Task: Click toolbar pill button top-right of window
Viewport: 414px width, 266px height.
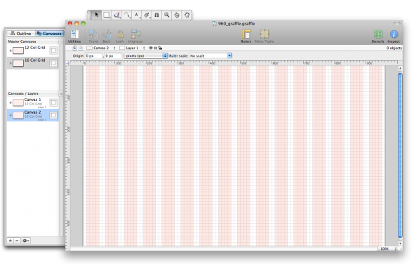Action: pos(397,23)
